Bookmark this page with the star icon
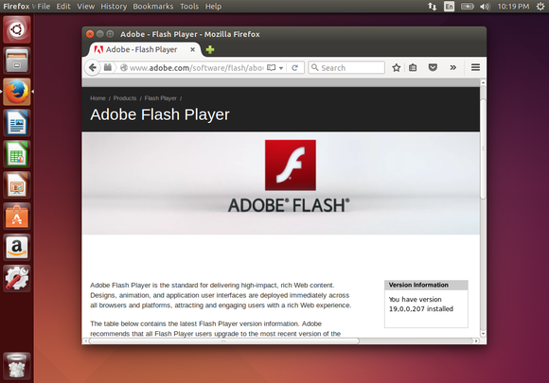Image resolution: width=549 pixels, height=383 pixels. (x=396, y=67)
